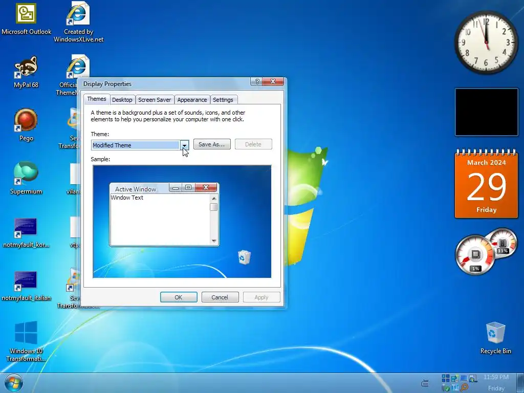Click the Display Properties title bar text
The height and width of the screenshot is (393, 524).
(107, 84)
